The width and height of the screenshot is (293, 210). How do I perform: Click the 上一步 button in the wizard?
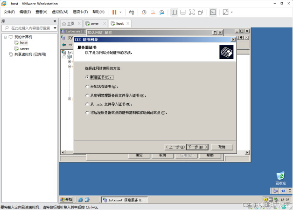(x=175, y=147)
